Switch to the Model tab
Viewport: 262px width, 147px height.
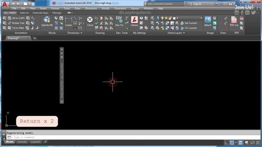click(x=9, y=142)
